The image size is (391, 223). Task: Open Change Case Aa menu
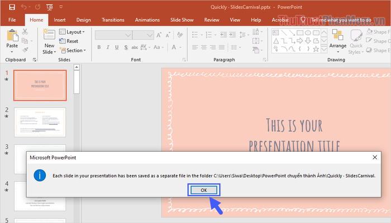click(159, 47)
